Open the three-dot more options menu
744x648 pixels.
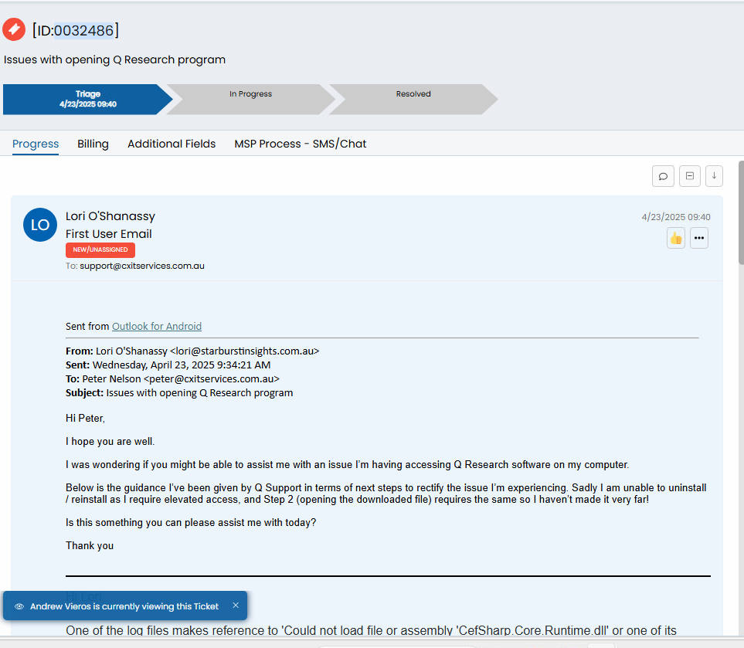click(x=699, y=238)
